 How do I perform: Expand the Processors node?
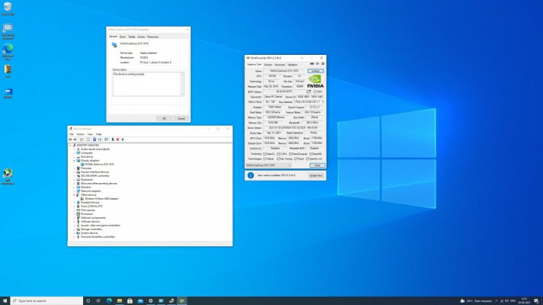click(x=74, y=214)
